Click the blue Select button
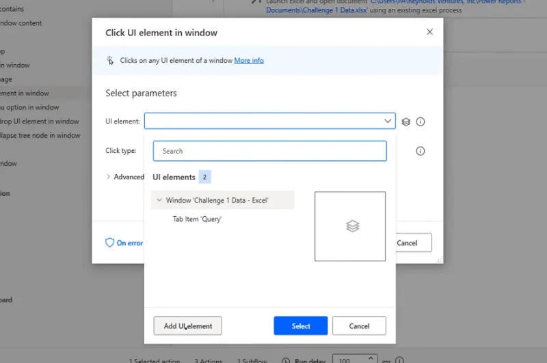This screenshot has width=547, height=363. pos(301,326)
